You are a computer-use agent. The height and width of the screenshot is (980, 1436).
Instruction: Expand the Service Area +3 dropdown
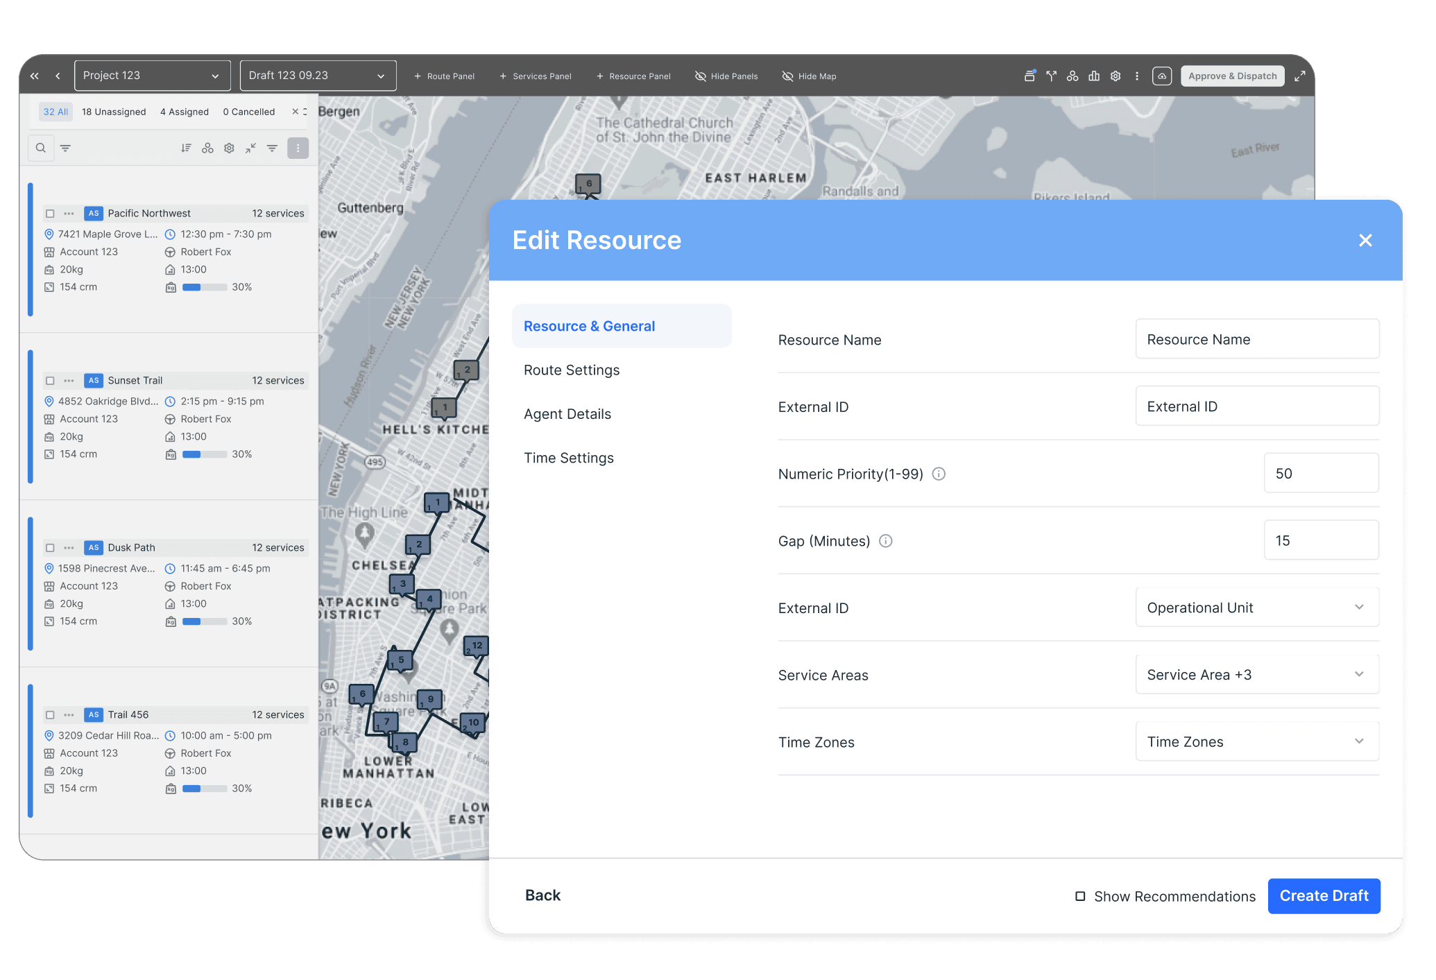click(1257, 675)
